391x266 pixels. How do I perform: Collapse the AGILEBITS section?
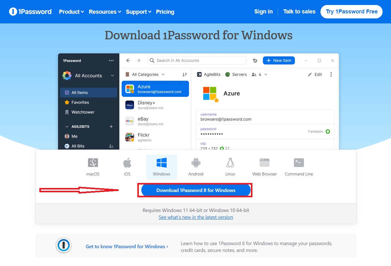pos(67,126)
